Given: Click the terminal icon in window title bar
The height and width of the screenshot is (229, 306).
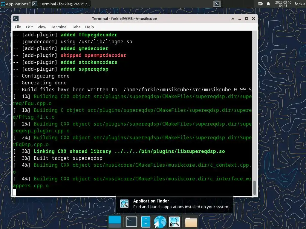Looking at the screenshot, I should (x=16, y=18).
